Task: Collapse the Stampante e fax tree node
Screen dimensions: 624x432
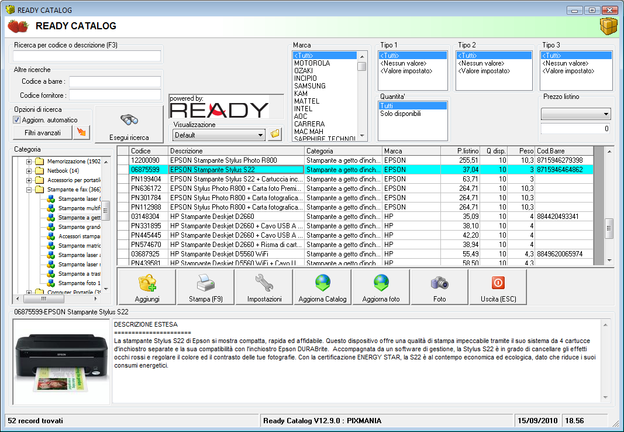Action: [x=29, y=190]
